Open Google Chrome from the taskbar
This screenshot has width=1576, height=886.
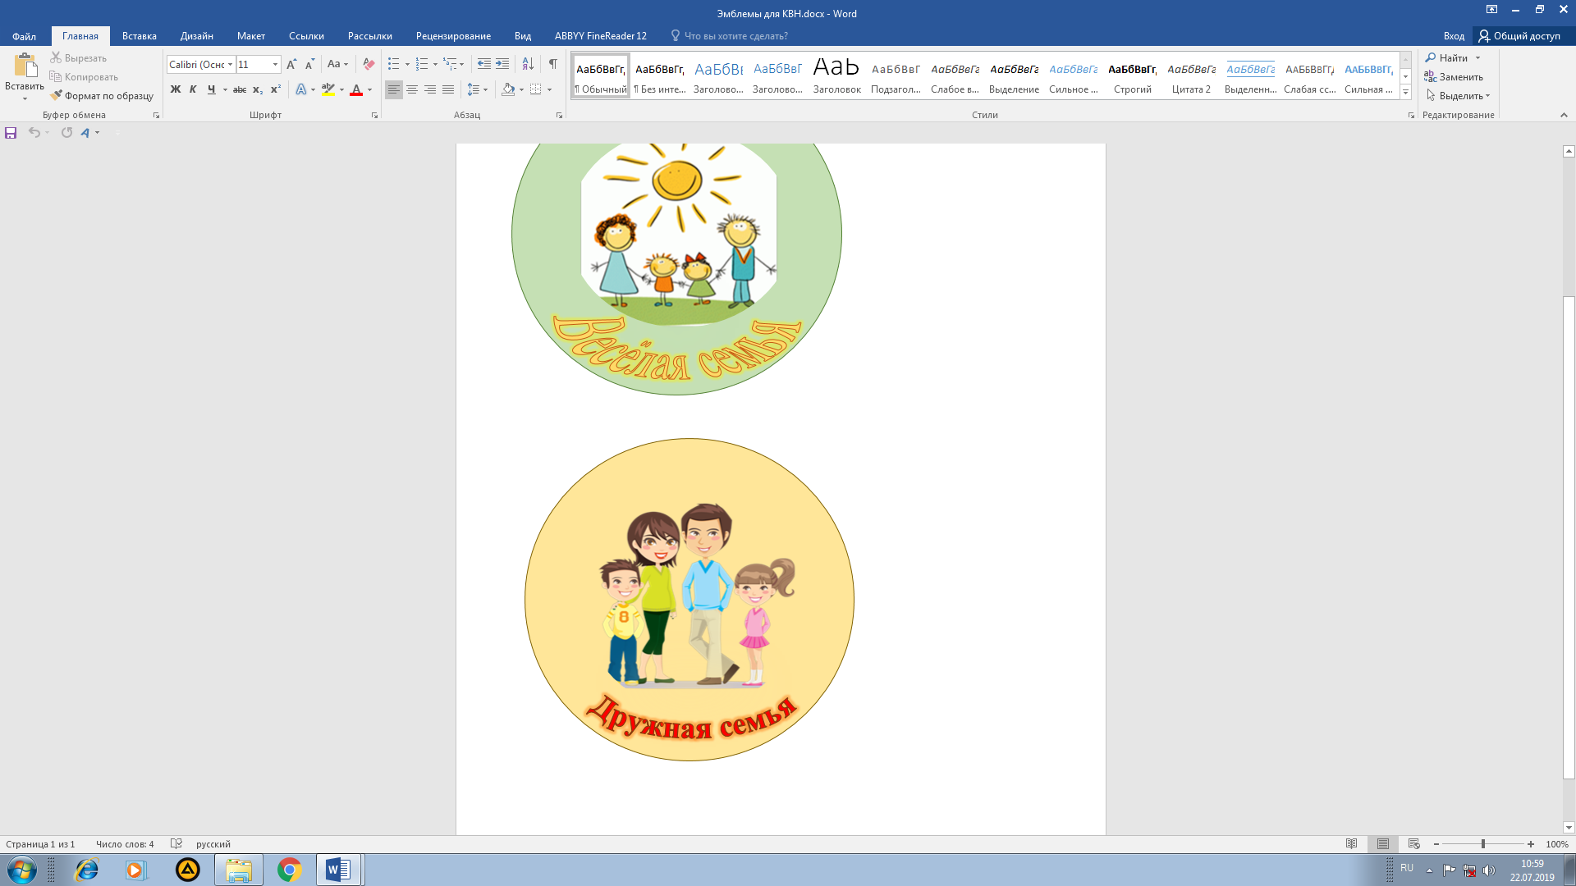pos(289,870)
